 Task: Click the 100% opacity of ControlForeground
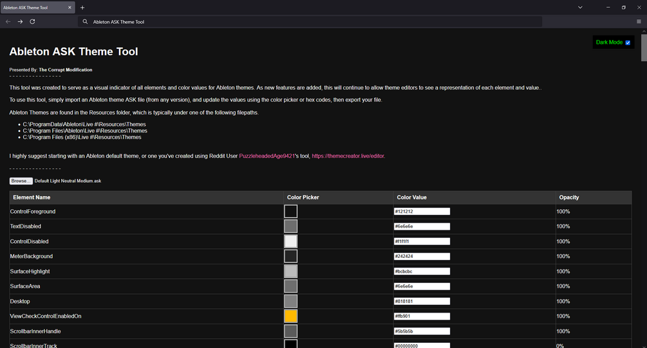point(563,212)
